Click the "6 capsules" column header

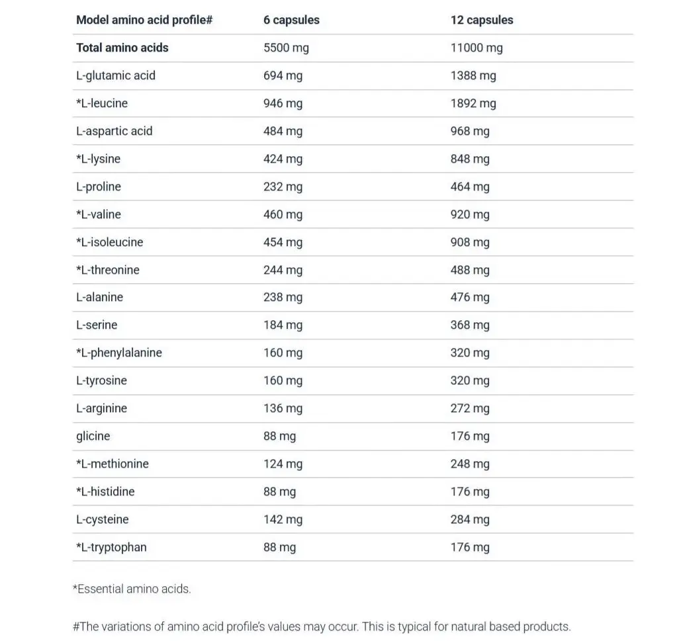pyautogui.click(x=291, y=20)
